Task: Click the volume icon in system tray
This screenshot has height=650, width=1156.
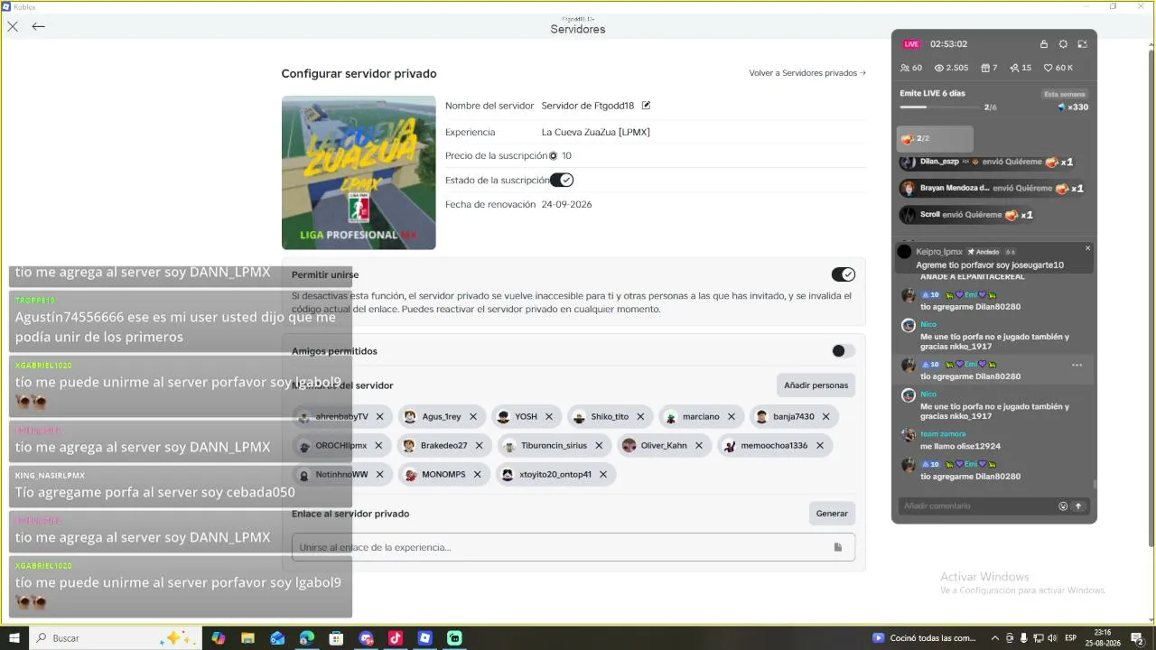Action: click(x=1052, y=638)
